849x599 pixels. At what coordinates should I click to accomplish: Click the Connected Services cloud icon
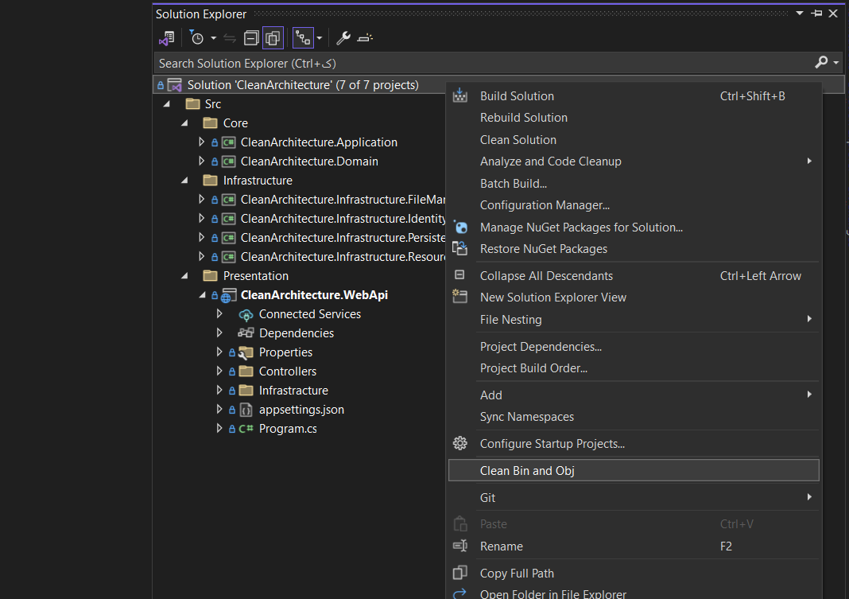(x=246, y=314)
